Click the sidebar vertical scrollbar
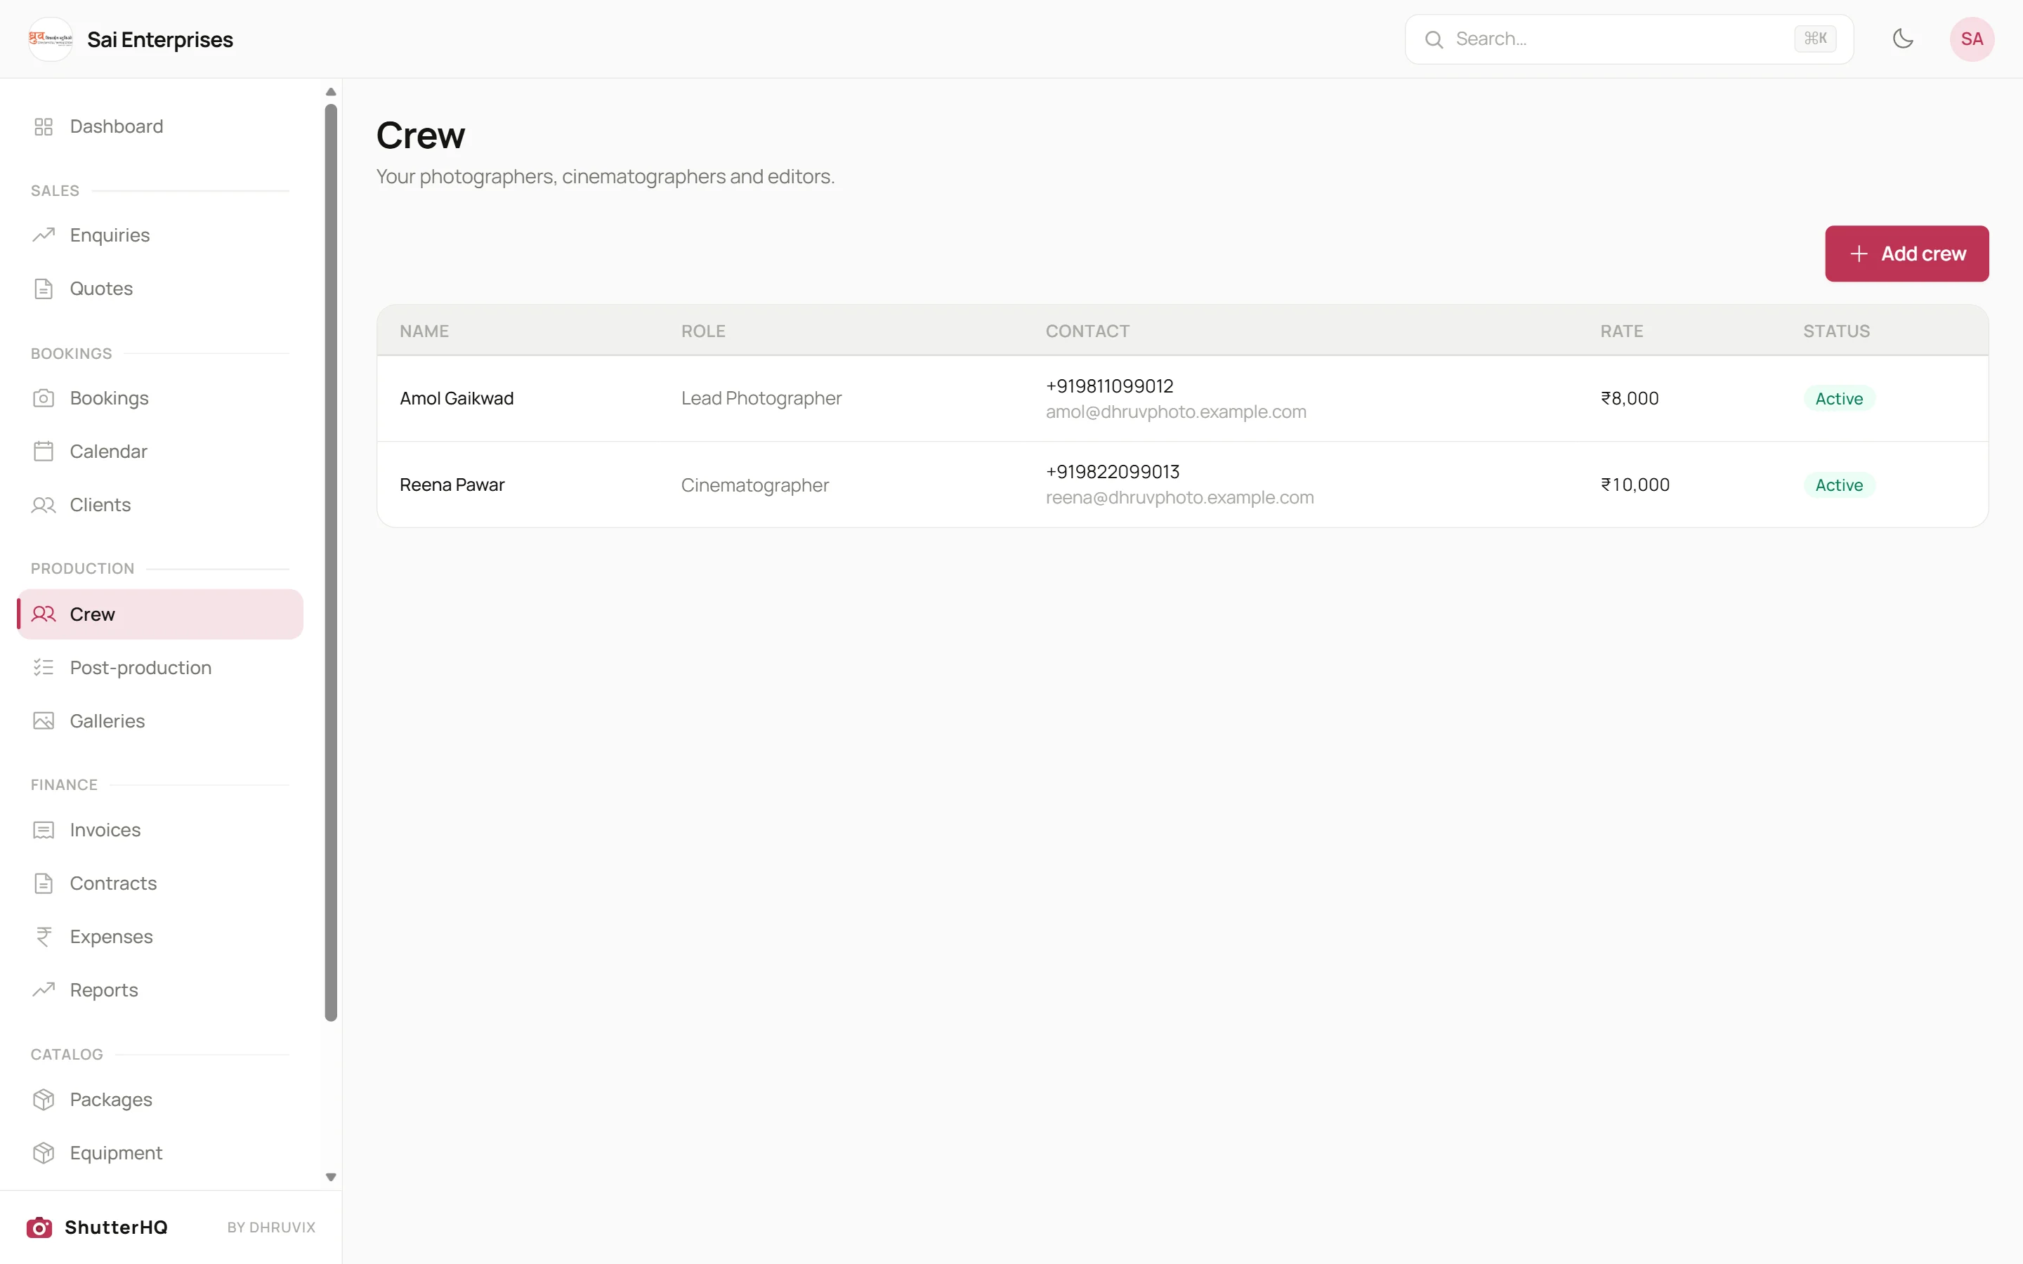The width and height of the screenshot is (2023, 1264). pyautogui.click(x=331, y=562)
